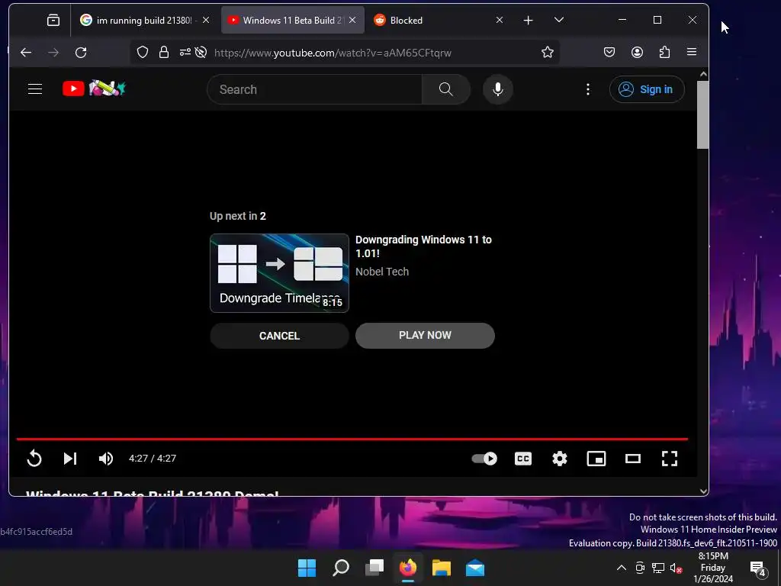Click the blocked autoplay icon in address bar
The height and width of the screenshot is (586, 781).
pos(201,53)
